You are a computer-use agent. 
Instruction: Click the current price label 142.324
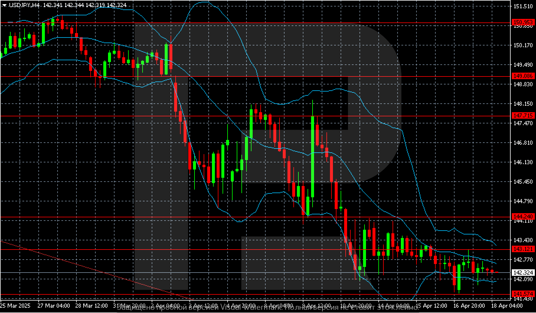pyautogui.click(x=523, y=272)
